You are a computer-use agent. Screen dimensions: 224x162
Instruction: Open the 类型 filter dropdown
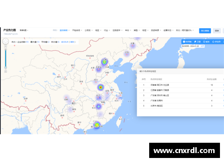point(137,30)
